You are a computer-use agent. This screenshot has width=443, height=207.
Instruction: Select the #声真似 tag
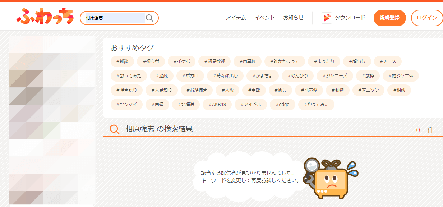pyautogui.click(x=248, y=61)
